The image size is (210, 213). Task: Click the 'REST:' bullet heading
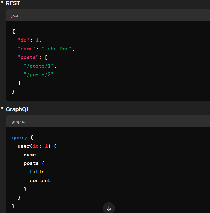pyautogui.click(x=13, y=3)
